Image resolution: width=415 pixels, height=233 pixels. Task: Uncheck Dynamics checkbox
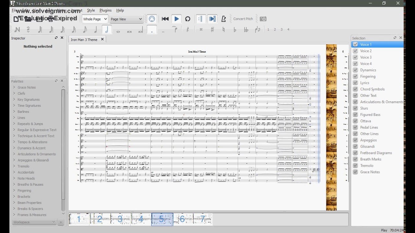[x=355, y=70]
